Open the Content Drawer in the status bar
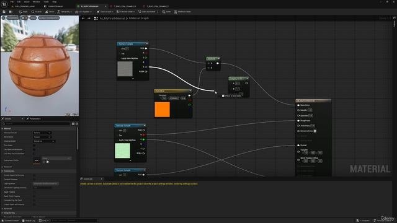397x223 pixels. (x=10, y=221)
